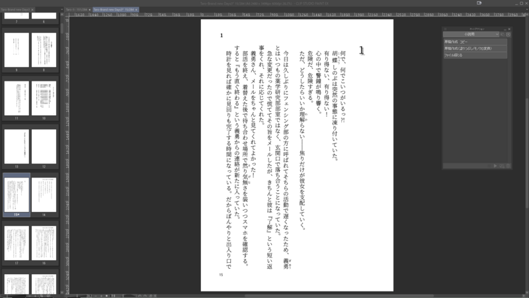The width and height of the screenshot is (529, 298).
Task: Click the zoom out icon in status bar
Action: (x=96, y=296)
